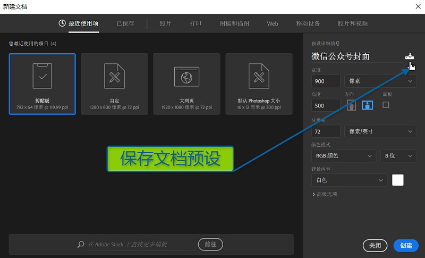
Task: Switch to the 已保存 tab
Action: pos(125,23)
